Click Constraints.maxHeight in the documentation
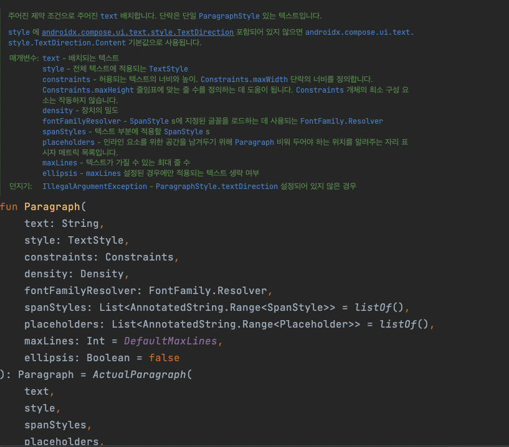Viewport: 509px width, 447px height. [x=88, y=90]
